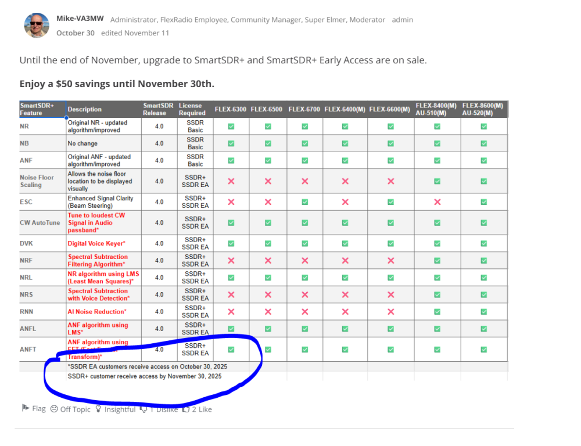
Task: Click the 'FLEX-8400(M) AU-510(M)' column header
Action: (436, 109)
